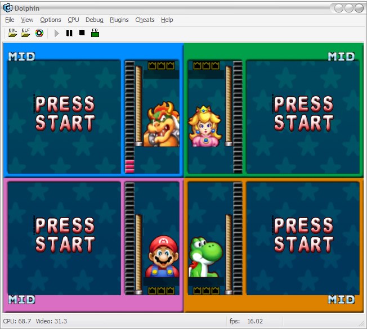Click Bowser's segmented level meter
This screenshot has height=329, width=367.
(129, 117)
